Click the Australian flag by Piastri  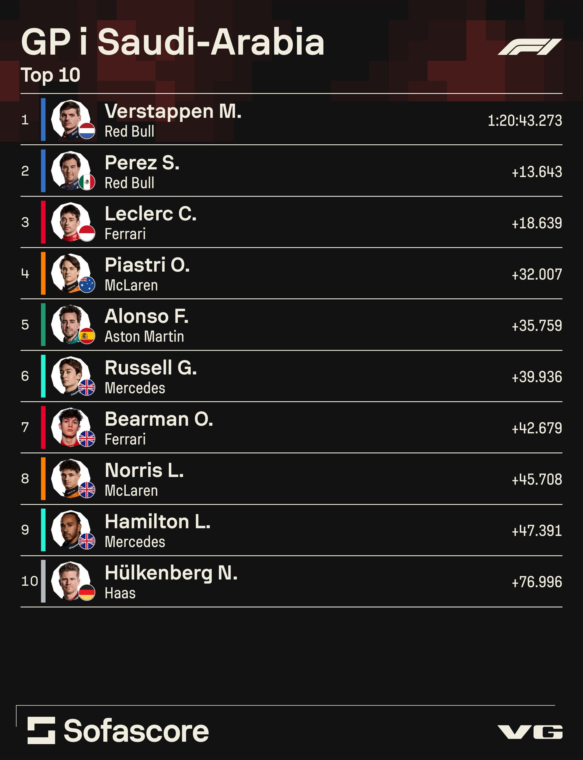pyautogui.click(x=87, y=285)
